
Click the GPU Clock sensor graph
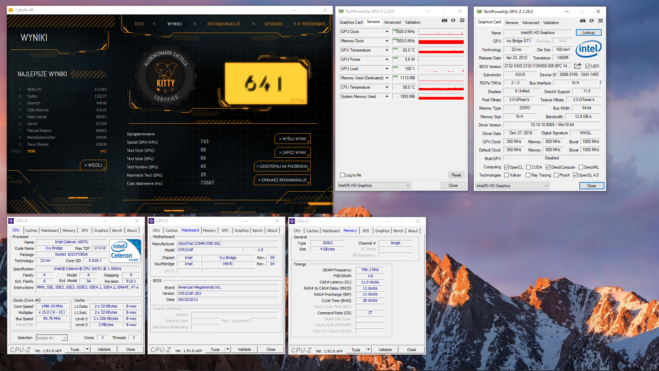(x=441, y=32)
